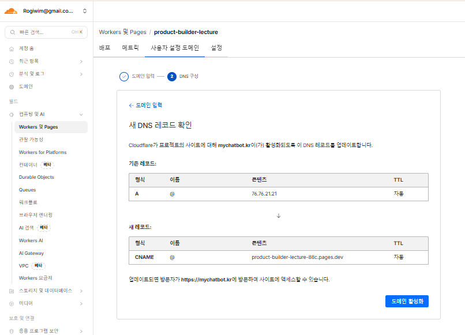Open 워크플로 in sidebar

(28, 202)
